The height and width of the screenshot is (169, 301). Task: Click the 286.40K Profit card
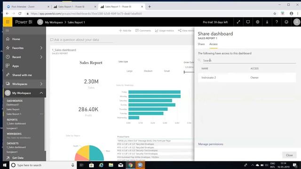(88, 111)
